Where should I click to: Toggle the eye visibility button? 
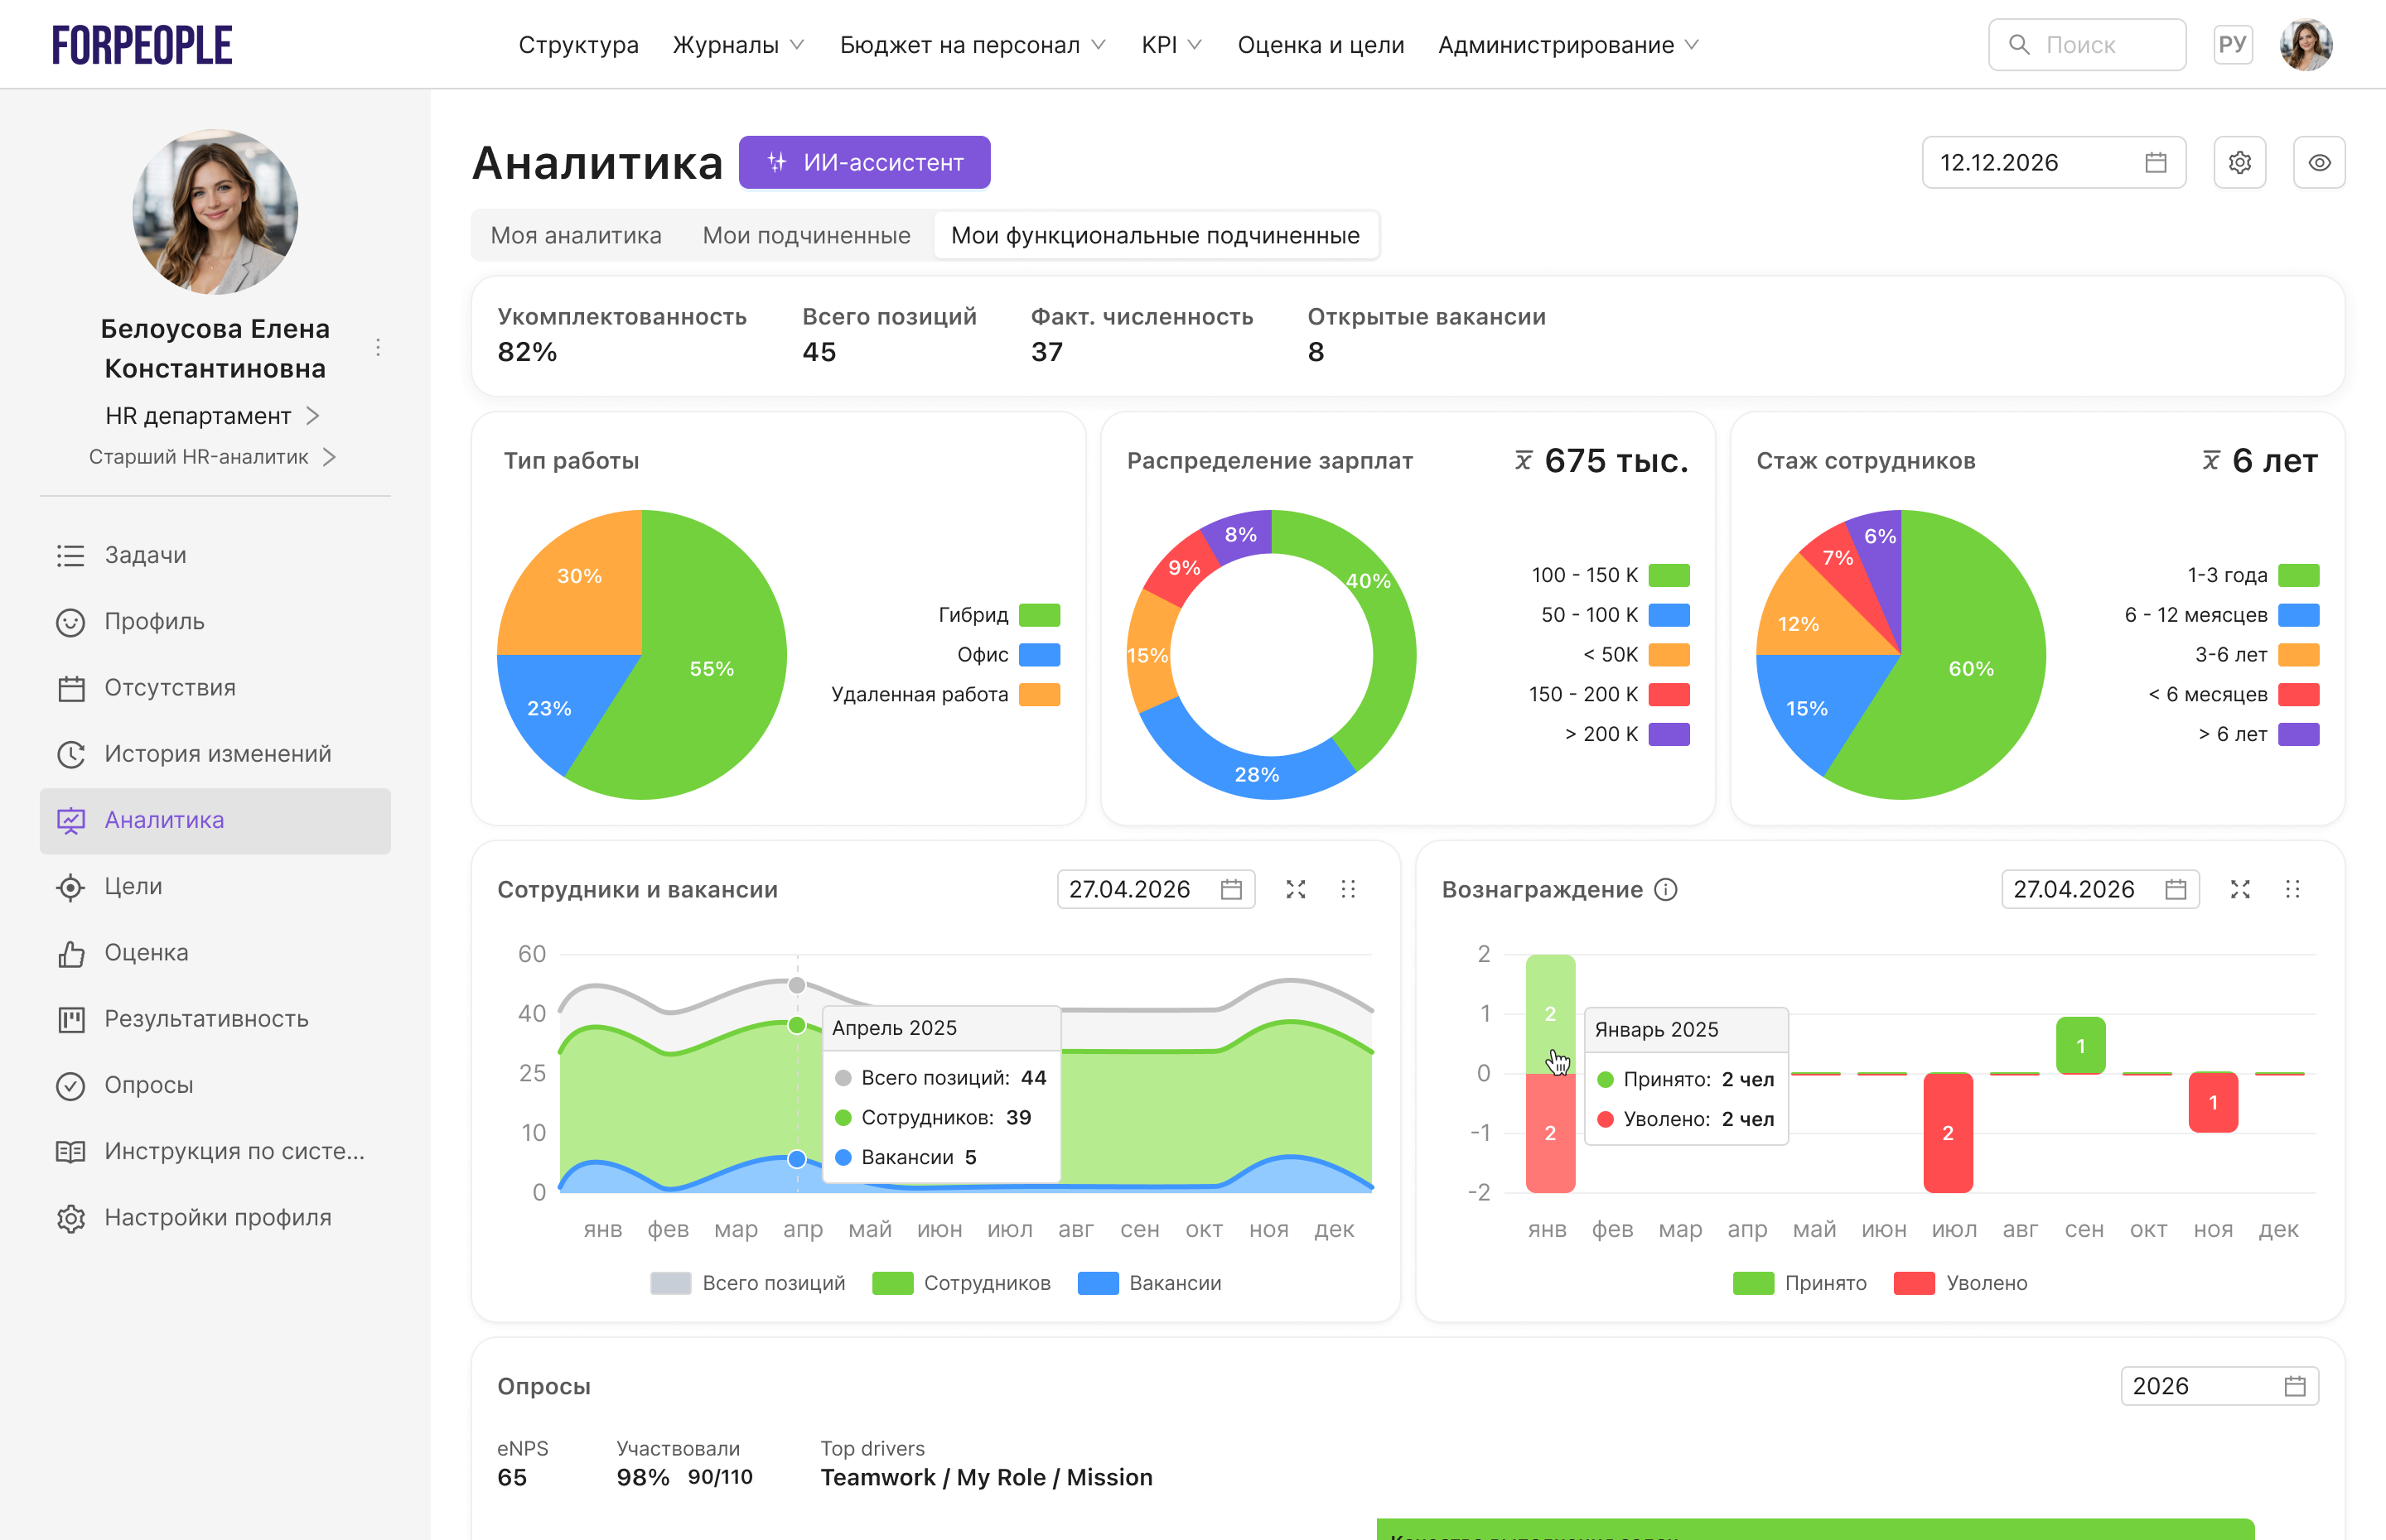point(2319,162)
